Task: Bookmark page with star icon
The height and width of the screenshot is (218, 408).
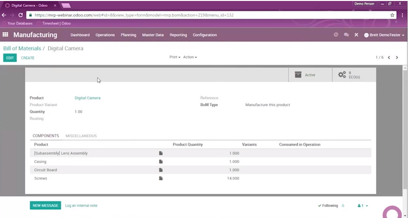Action: click(392, 15)
